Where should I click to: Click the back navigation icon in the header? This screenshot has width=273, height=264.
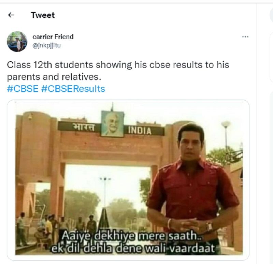(x=11, y=15)
